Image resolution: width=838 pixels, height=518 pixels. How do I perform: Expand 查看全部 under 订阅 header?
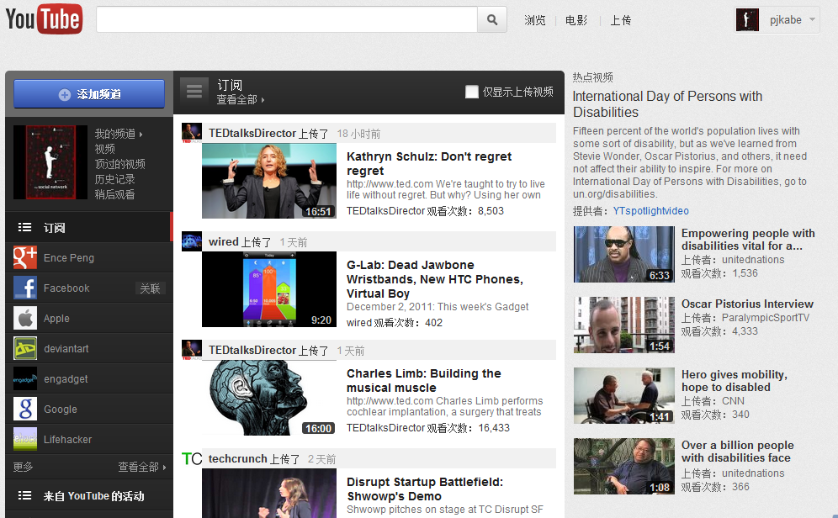[240, 100]
